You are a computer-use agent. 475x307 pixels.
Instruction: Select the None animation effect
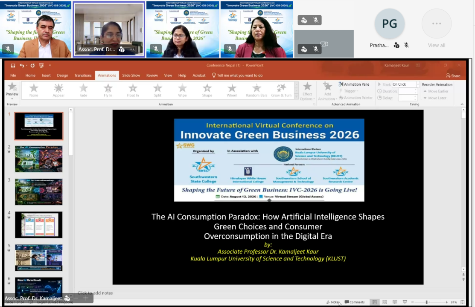(x=34, y=90)
